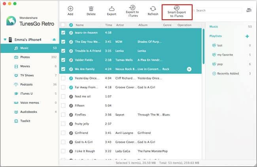Uncheck the tears-in-heaven checkbox
The height and width of the screenshot is (167, 257).
click(63, 33)
